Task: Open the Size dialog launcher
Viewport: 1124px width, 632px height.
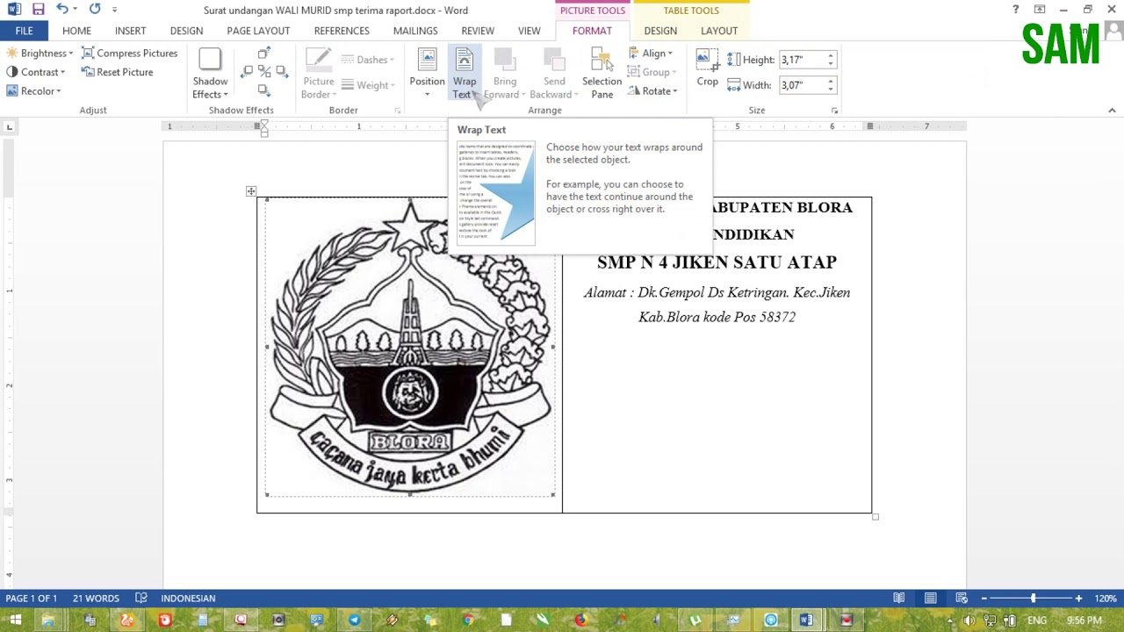Action: (834, 111)
